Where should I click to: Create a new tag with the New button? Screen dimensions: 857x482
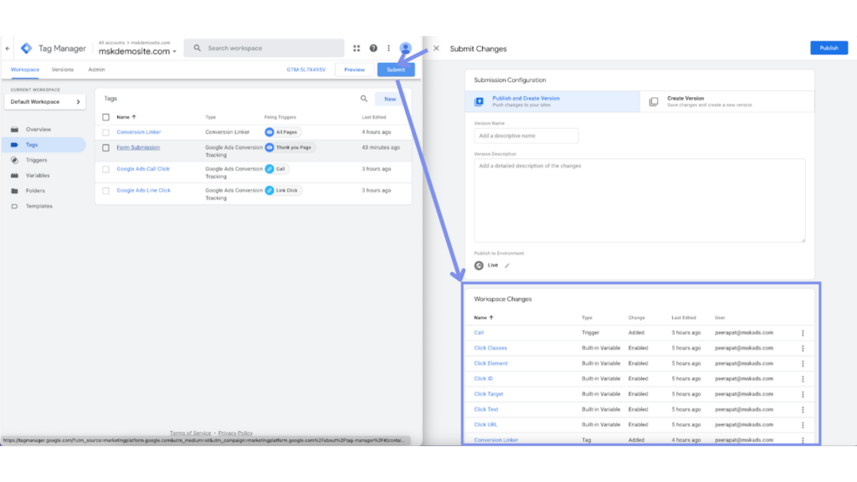point(390,99)
